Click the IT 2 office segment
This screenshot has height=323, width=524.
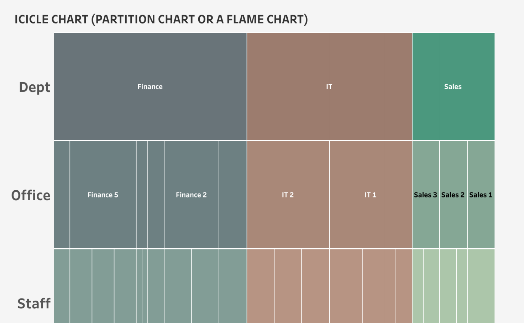[288, 195]
